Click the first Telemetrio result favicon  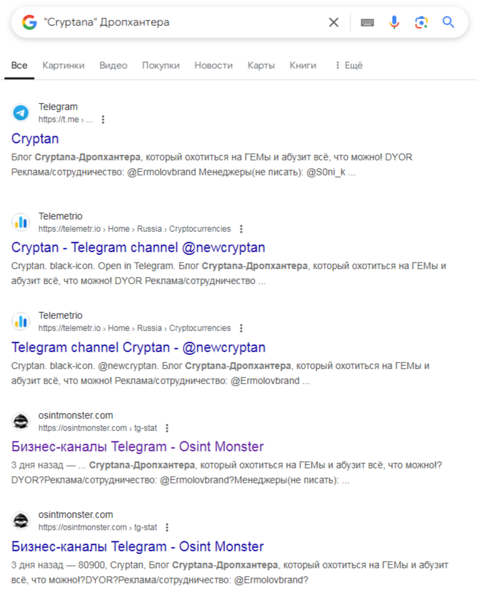point(21,222)
